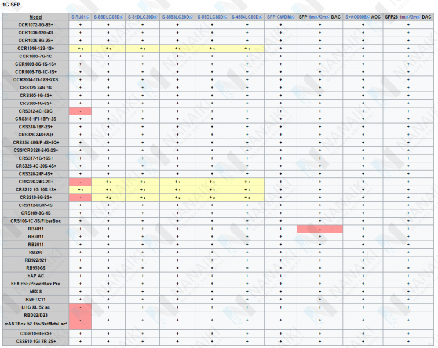Open the 3m link in SFP28 DAC header
The height and width of the screenshot is (348, 438).
coord(414,17)
